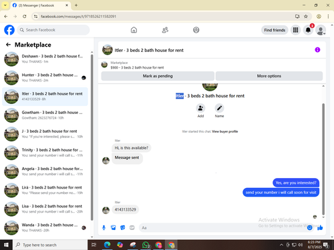Open the Friends icon in top navigation
The height and width of the screenshot is (250, 334).
(x=165, y=30)
